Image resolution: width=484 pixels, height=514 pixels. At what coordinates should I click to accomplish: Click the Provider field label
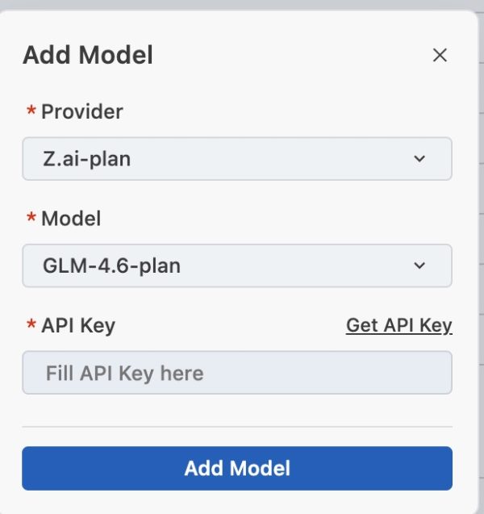click(x=81, y=111)
